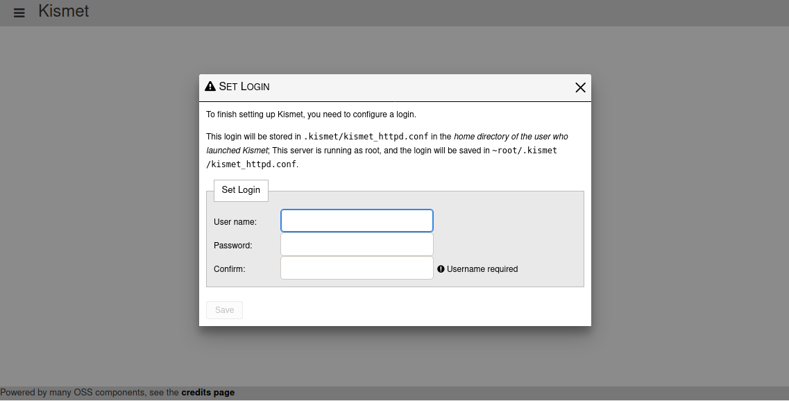Open the credits page link

207,393
